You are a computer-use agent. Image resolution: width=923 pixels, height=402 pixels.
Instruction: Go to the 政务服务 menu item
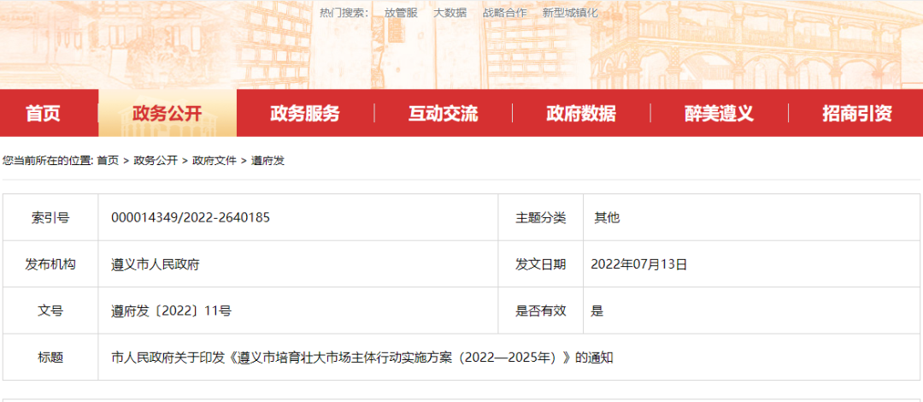click(305, 113)
